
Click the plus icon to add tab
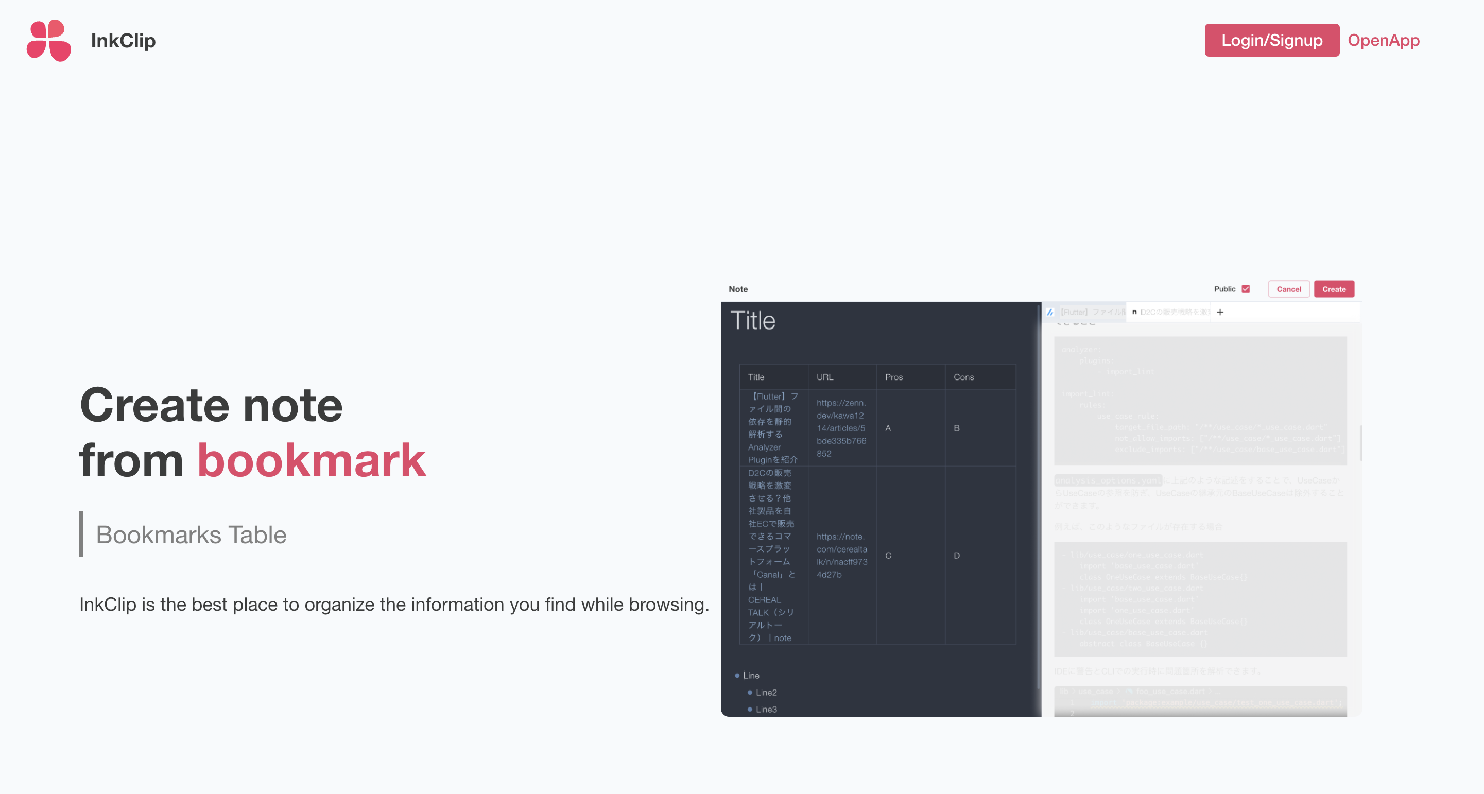(x=1220, y=313)
